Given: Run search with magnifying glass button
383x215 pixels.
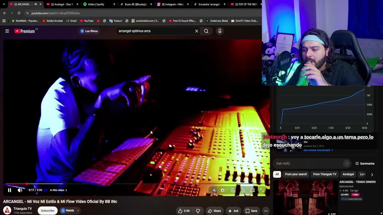Looking at the screenshot, I should tap(206, 31).
